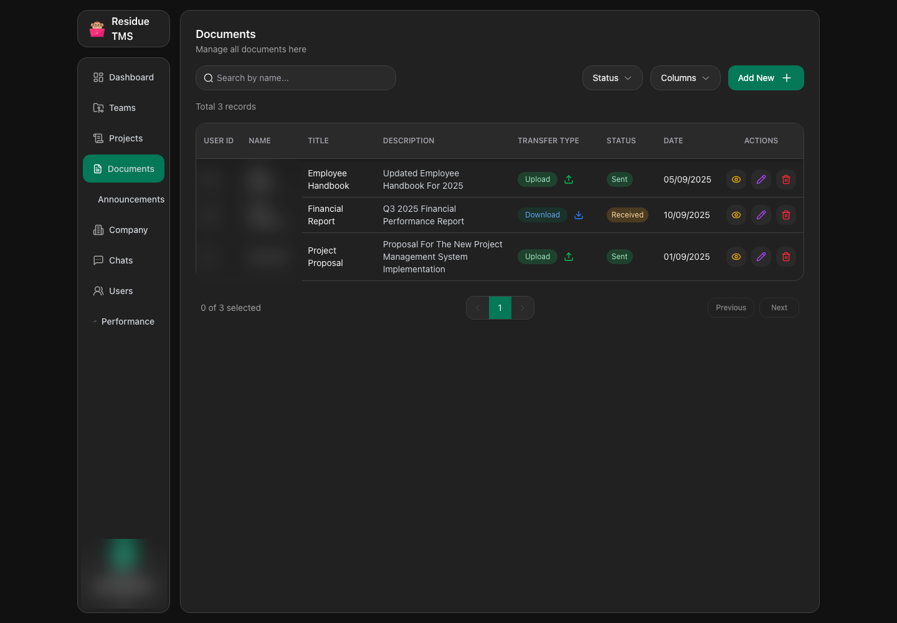Click upload arrow icon for Employee Handbook
This screenshot has height=623, width=897.
click(x=569, y=179)
